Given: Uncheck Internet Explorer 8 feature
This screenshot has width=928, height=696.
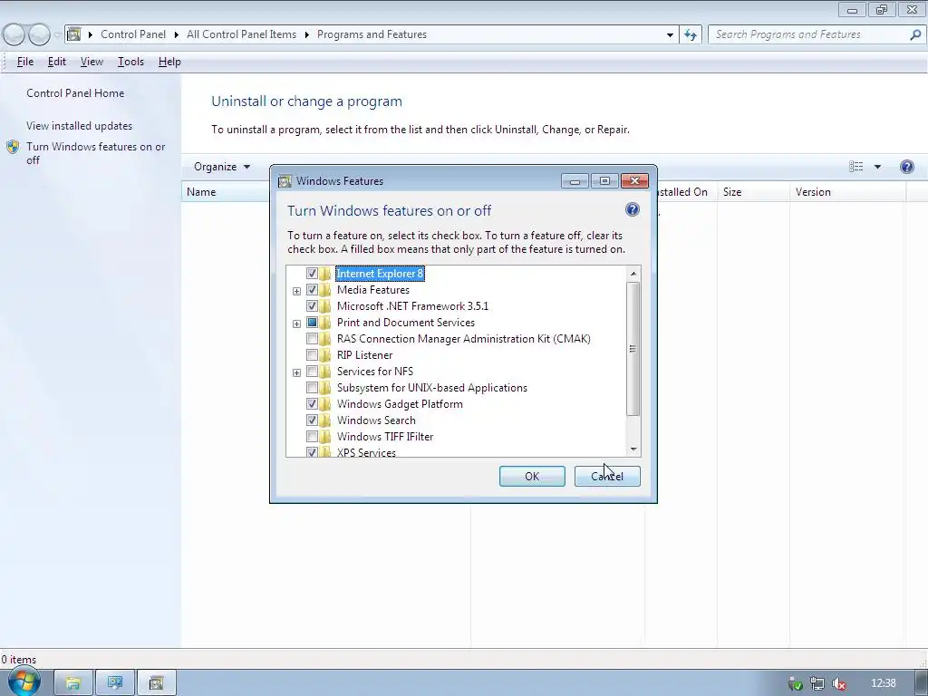Looking at the screenshot, I should tap(312, 274).
